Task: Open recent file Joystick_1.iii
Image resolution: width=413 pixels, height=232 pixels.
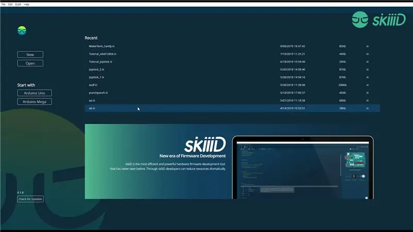Action: pyautogui.click(x=97, y=77)
